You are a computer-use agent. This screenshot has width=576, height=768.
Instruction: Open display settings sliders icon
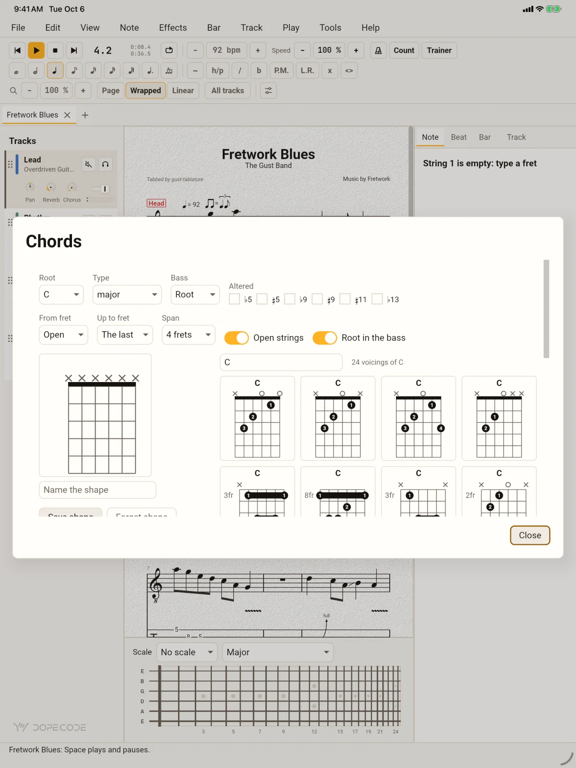(x=269, y=90)
